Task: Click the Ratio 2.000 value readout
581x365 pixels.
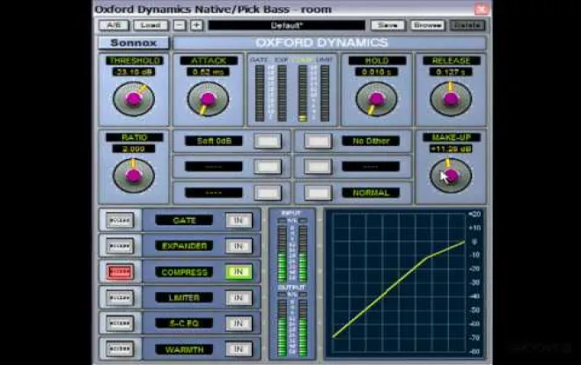Action: pos(134,149)
